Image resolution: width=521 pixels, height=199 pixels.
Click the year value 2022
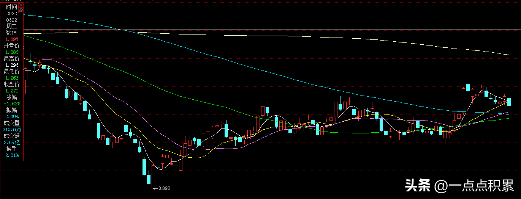(x=11, y=13)
